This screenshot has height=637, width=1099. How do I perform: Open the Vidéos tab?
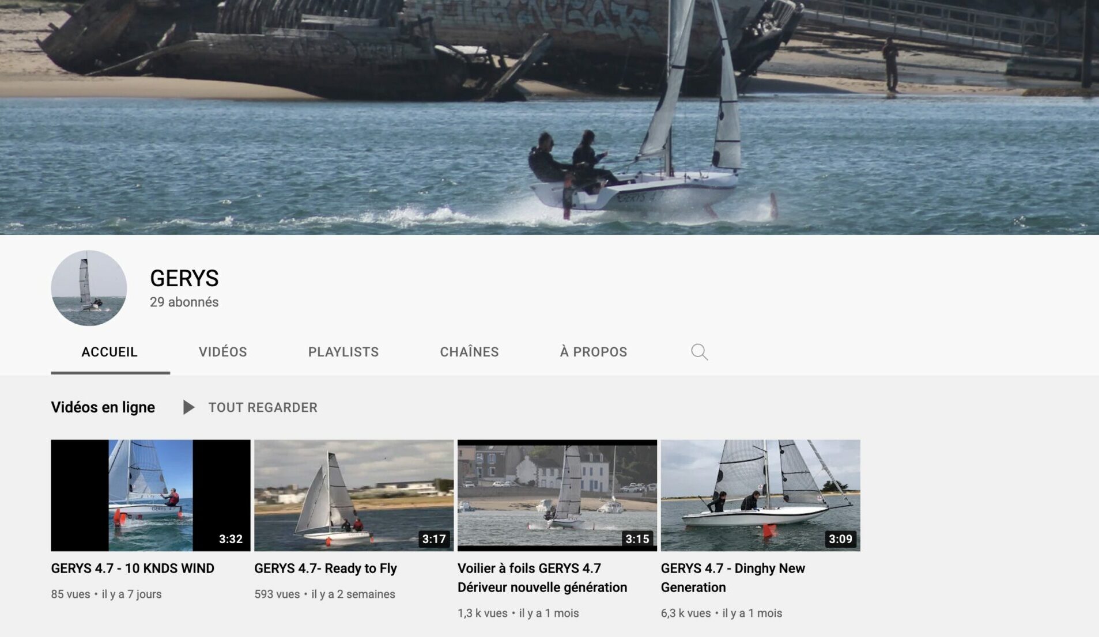(223, 352)
